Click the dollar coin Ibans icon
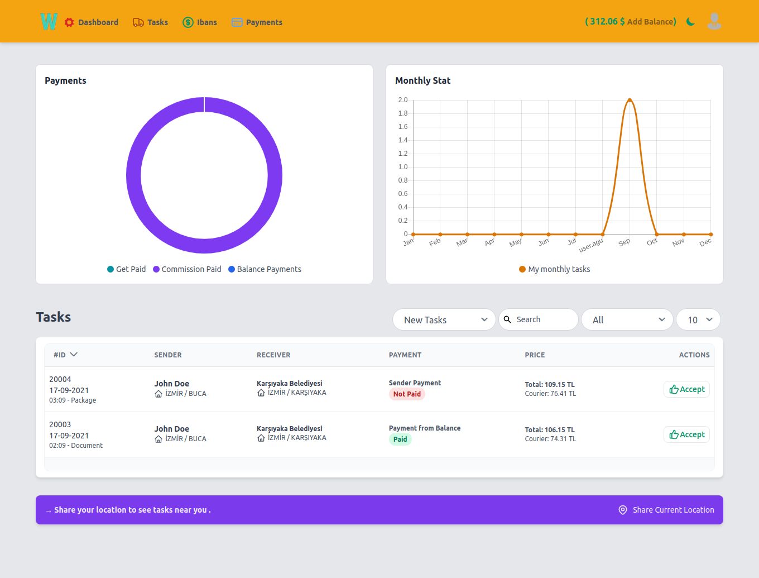 coord(188,22)
